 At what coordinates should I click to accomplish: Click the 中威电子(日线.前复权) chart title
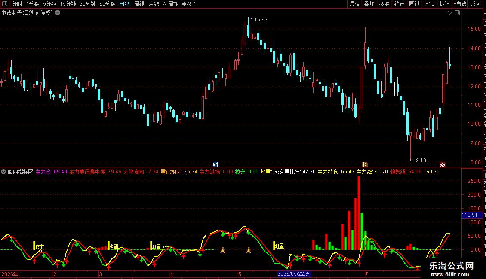pos(27,13)
